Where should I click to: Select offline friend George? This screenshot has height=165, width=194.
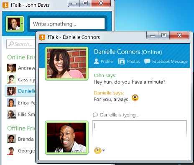[21, 151]
